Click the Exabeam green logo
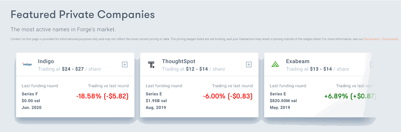Screen dimensions: 401x132 point(275,65)
